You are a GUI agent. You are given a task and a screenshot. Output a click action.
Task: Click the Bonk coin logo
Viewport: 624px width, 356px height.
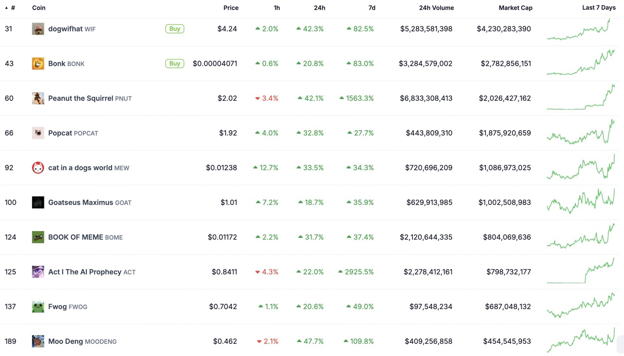click(x=38, y=63)
